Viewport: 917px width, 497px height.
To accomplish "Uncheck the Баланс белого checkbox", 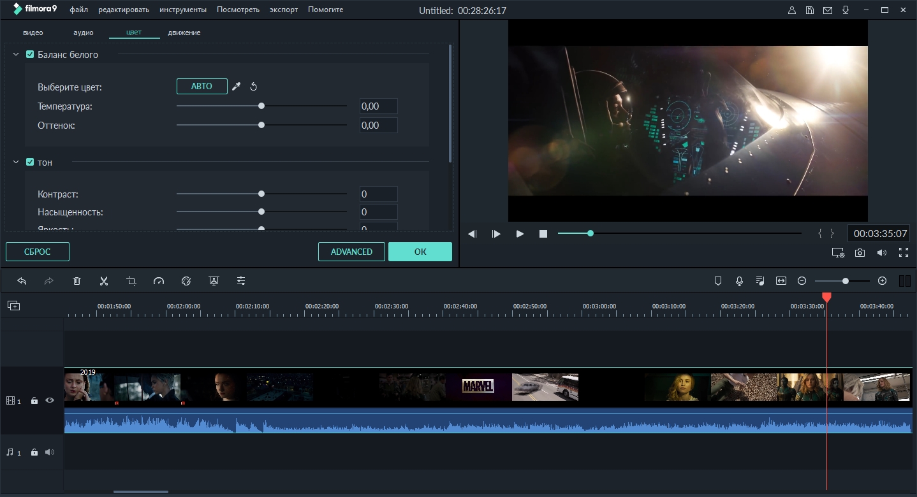I will click(x=30, y=55).
